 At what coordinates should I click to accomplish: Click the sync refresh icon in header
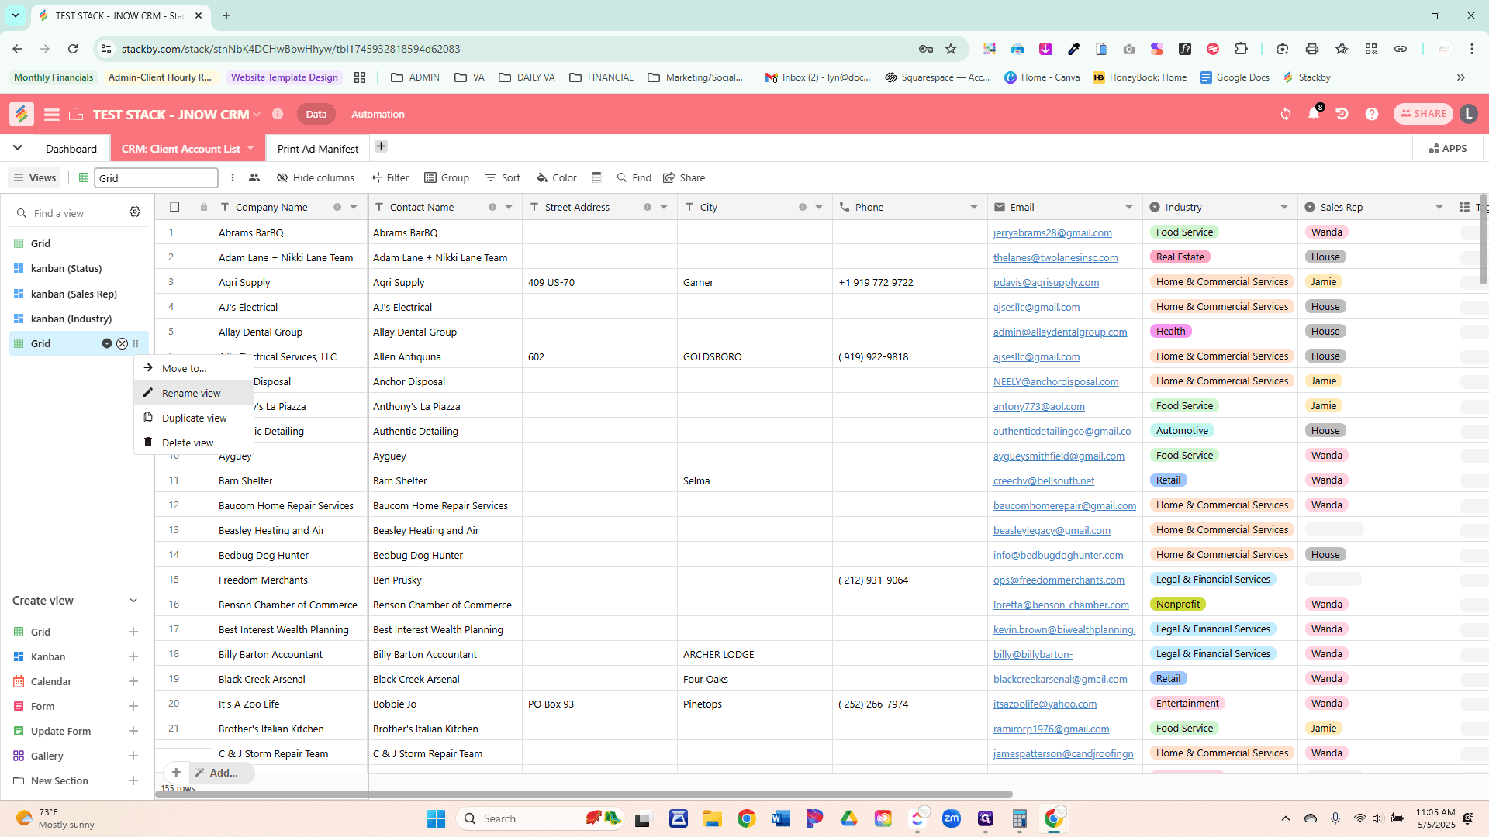click(x=1286, y=114)
